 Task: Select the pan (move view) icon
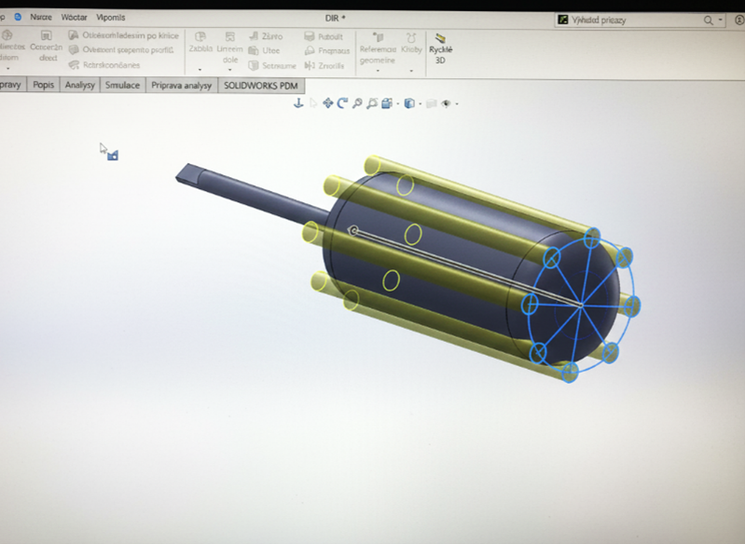click(x=327, y=103)
